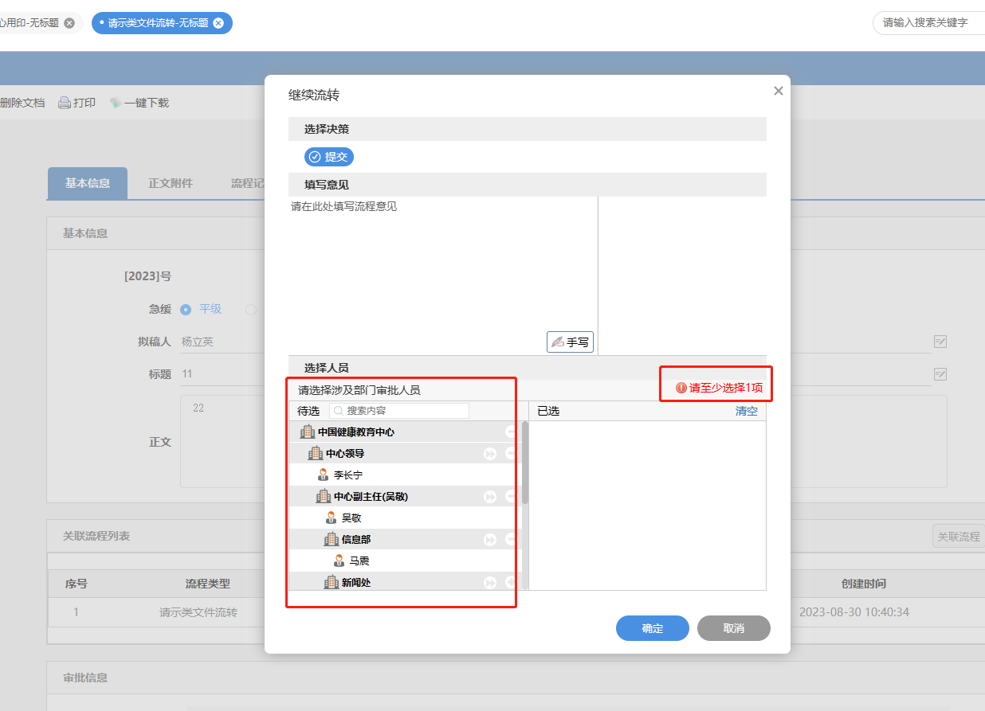This screenshot has width=985, height=711.
Task: Click the building icon beside 新闻处
Action: pyautogui.click(x=332, y=582)
